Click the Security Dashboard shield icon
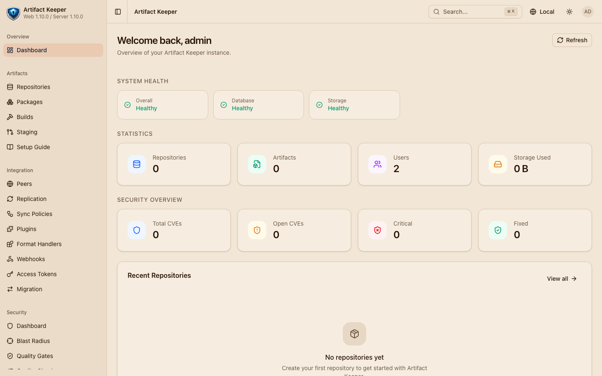The width and height of the screenshot is (602, 376). pos(10,326)
